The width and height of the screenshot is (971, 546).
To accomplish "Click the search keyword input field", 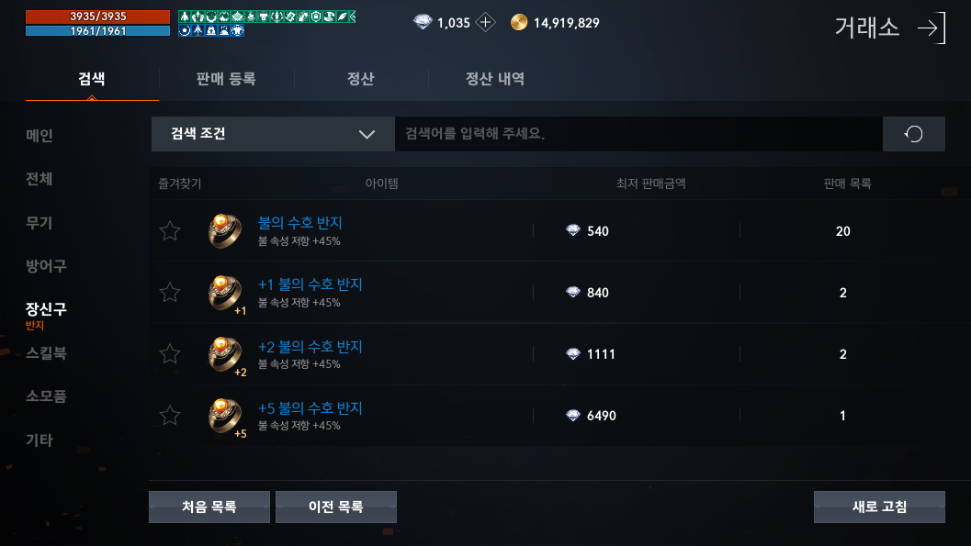I will click(638, 134).
